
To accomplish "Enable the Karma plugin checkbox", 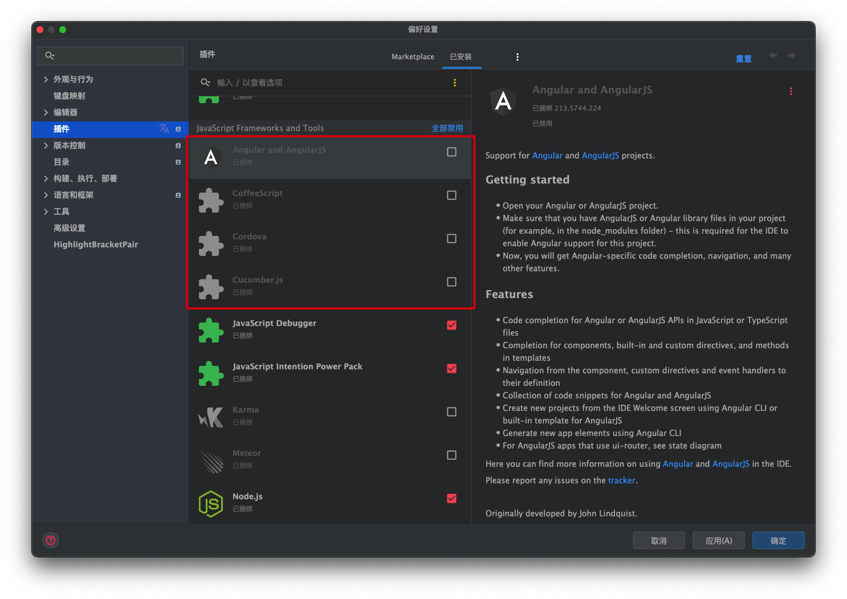I will click(x=451, y=411).
